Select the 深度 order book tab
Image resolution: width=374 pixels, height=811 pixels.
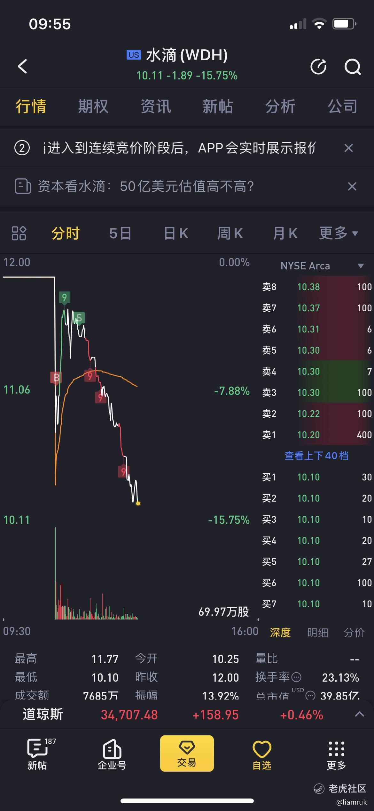(x=280, y=633)
